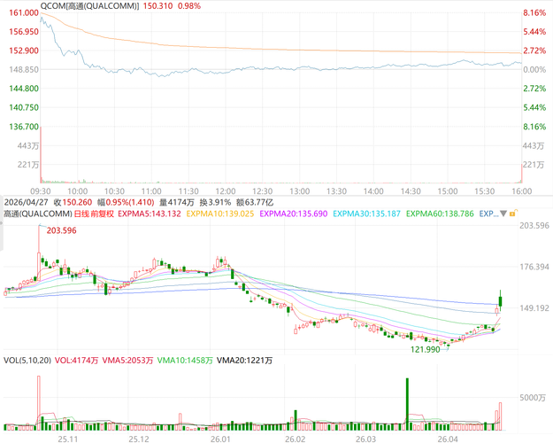This screenshot has width=553, height=443.
Task: Click the EXPMA30:135.187 indicator value
Action: click(x=367, y=214)
